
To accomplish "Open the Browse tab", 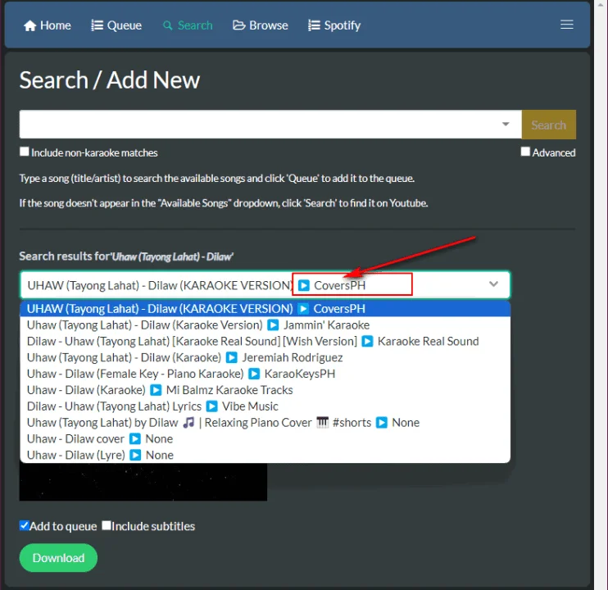I will click(261, 25).
